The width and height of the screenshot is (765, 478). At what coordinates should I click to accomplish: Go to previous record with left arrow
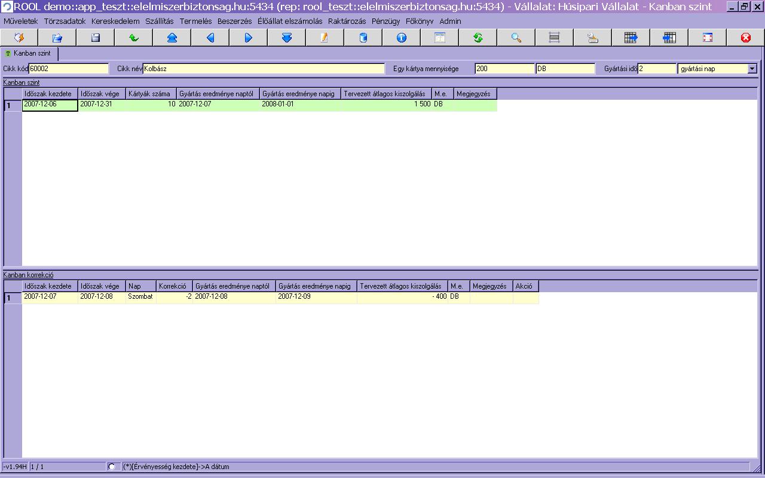(x=210, y=38)
